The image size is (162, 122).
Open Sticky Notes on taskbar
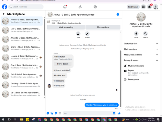28,119
